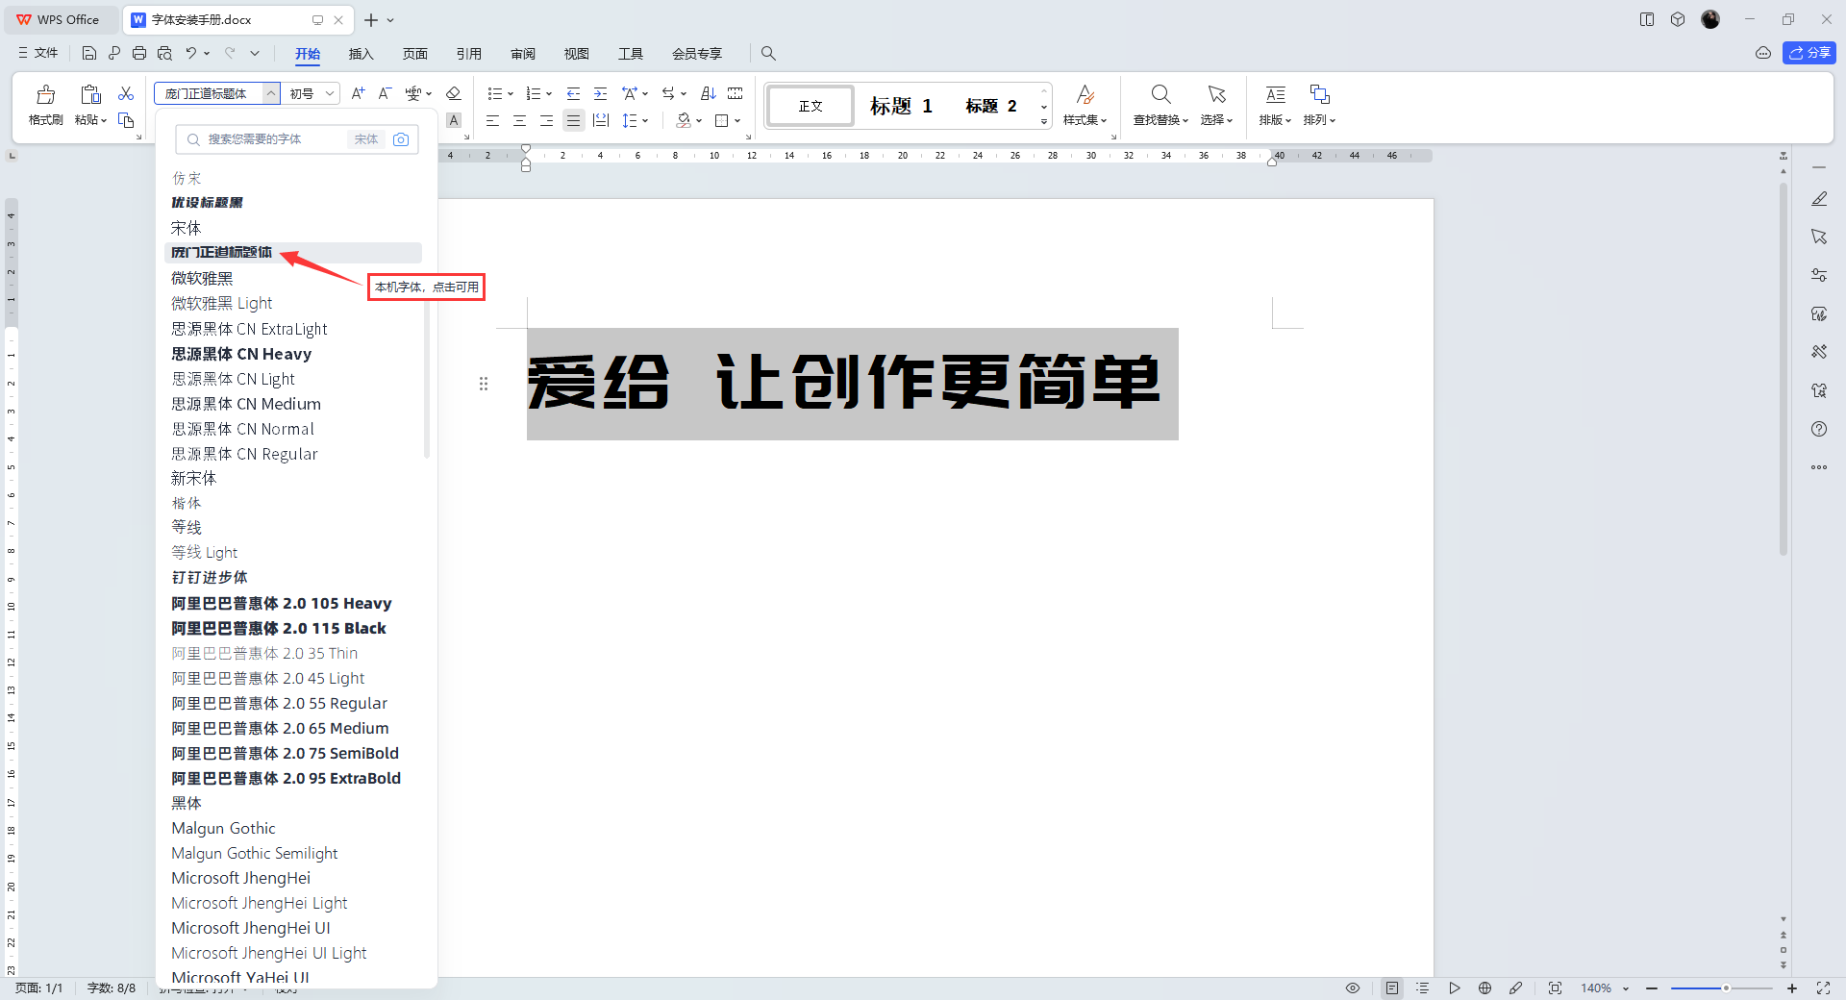The image size is (1846, 1000).
Task: Open the borders dropdown arrow
Action: coord(737,121)
